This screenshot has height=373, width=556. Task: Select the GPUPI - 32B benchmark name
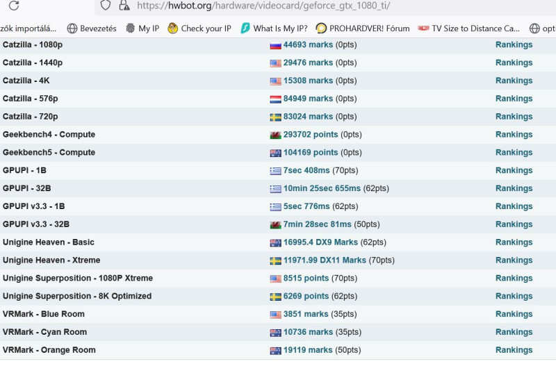pos(26,188)
